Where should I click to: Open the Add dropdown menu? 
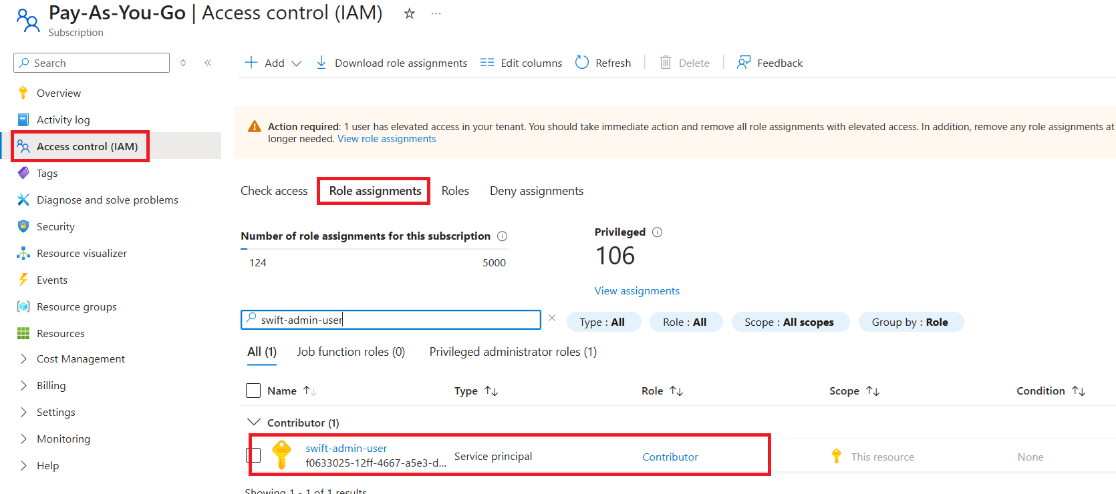point(273,63)
